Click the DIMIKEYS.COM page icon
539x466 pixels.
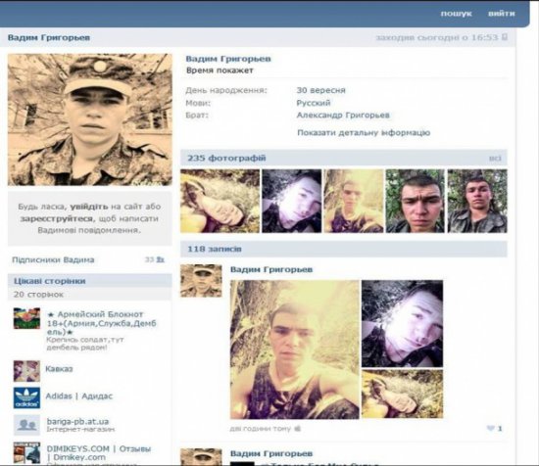26,452
